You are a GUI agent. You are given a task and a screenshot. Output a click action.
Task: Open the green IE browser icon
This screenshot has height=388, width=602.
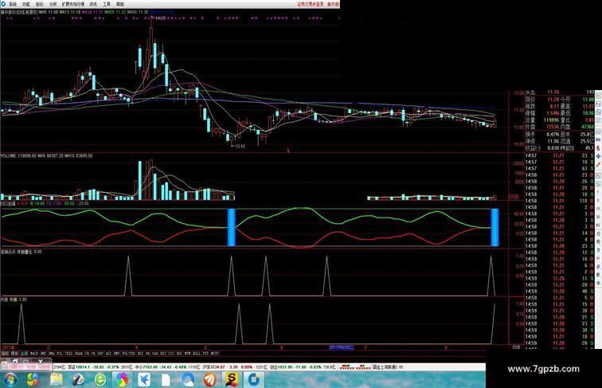point(100,380)
